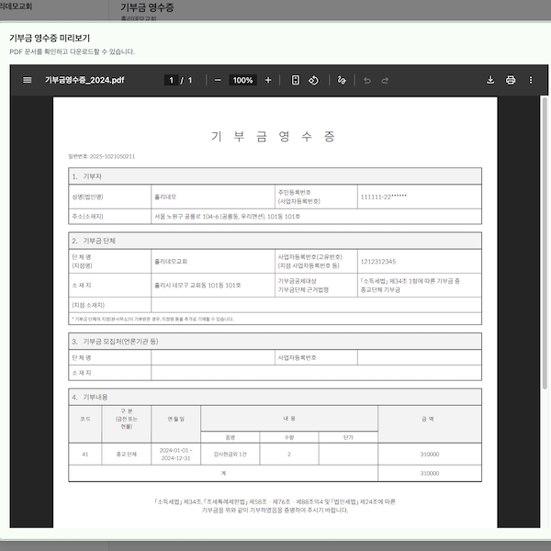Click the undo arrow in PDF toolbar

[368, 80]
